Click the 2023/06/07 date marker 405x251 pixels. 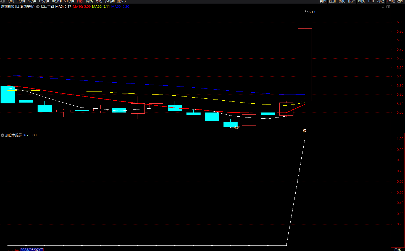pyautogui.click(x=32, y=250)
